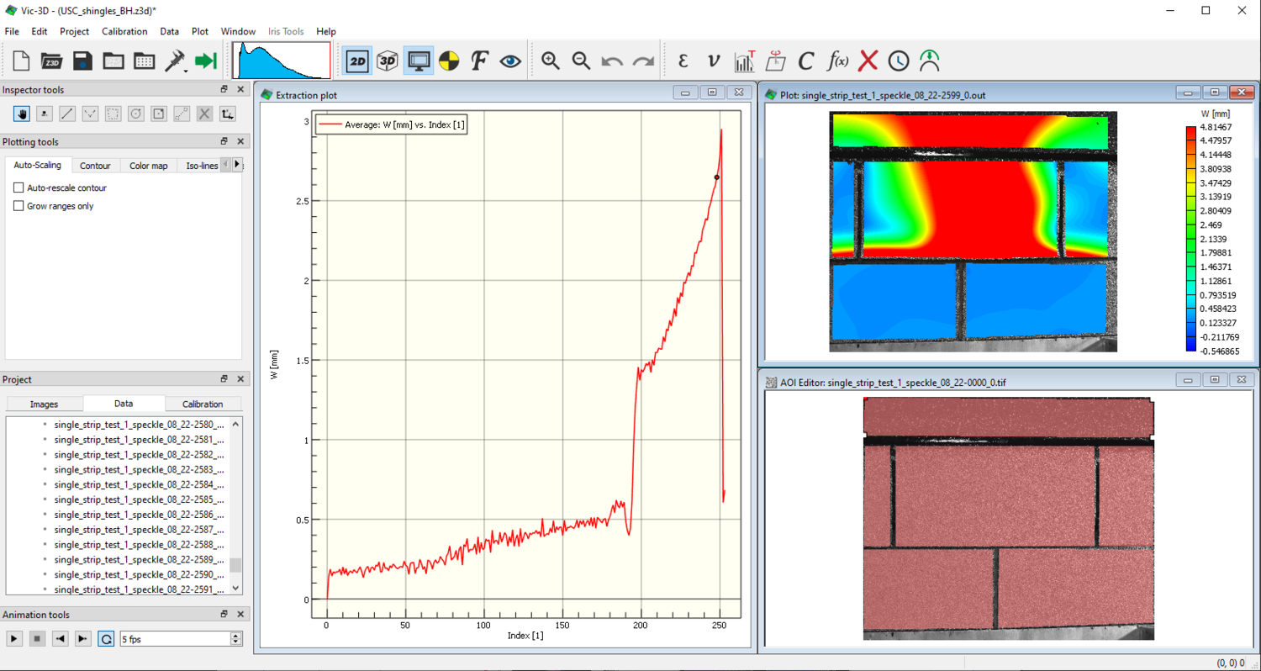Image resolution: width=1261 pixels, height=671 pixels.
Task: Switch to the Color map tab
Action: pyautogui.click(x=148, y=166)
